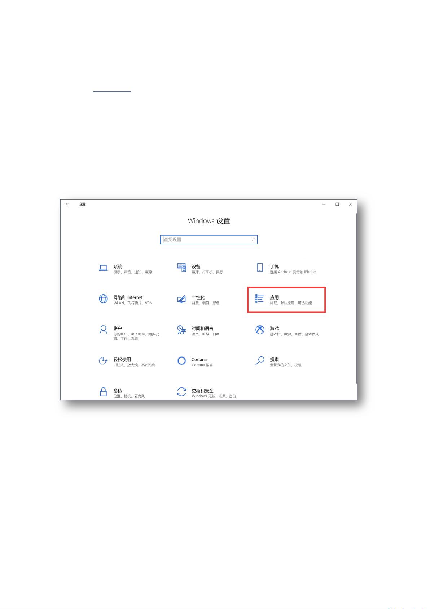This screenshot has height=609, width=430.
Task: Open the Privacy (隐私) lock icon
Action: coord(104,392)
